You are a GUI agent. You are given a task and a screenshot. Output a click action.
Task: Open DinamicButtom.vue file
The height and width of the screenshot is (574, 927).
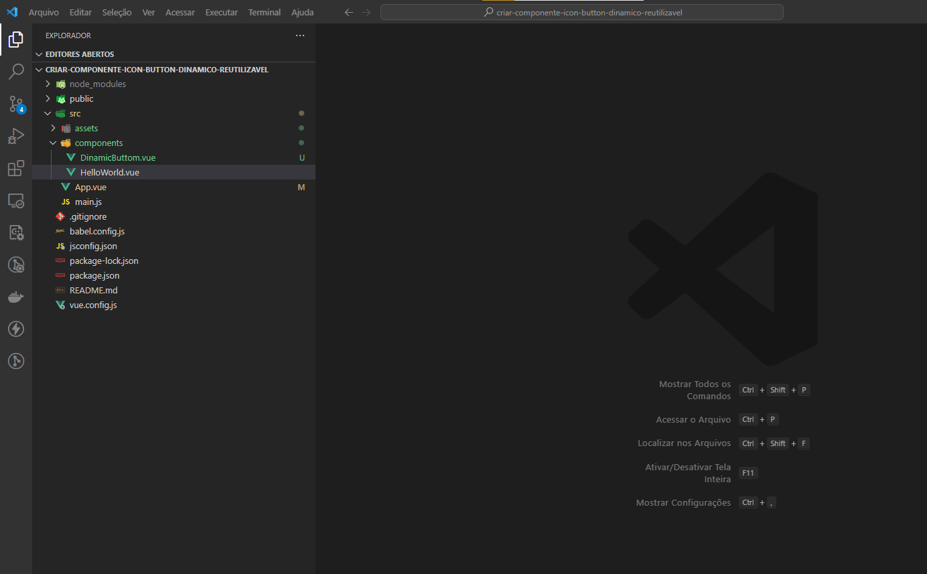click(118, 157)
